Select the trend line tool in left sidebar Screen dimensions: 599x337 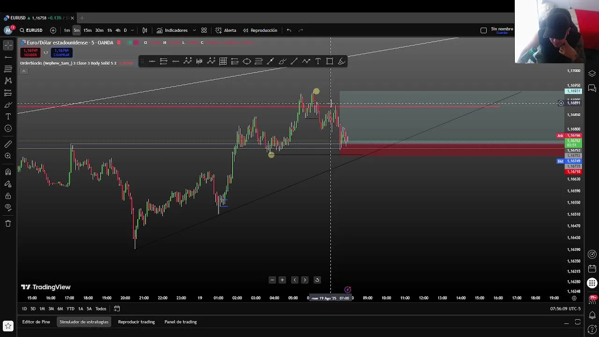(8, 57)
